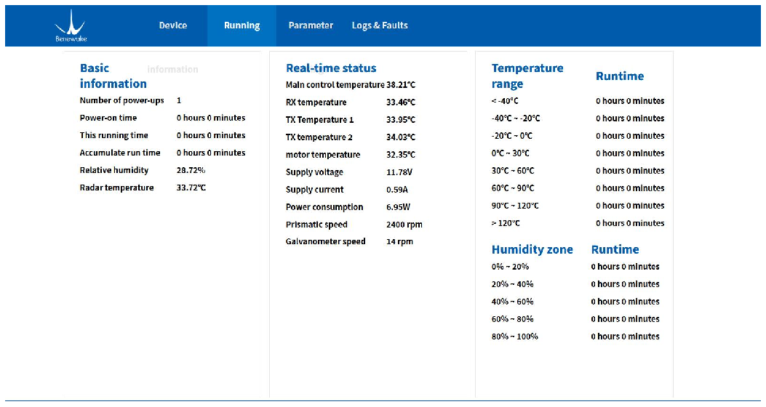This screenshot has width=766, height=407.
Task: Select Galvanometer speed value 14 rpm
Action: tap(399, 241)
